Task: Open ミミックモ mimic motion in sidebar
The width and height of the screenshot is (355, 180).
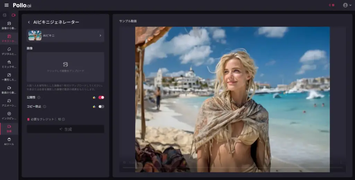Action: click(x=9, y=64)
